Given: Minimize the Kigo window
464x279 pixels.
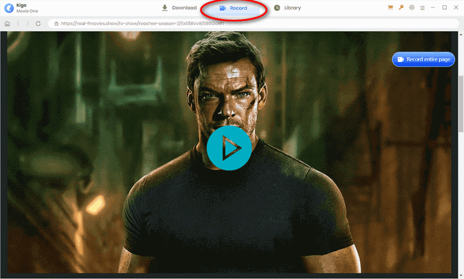Looking at the screenshot, I should (x=433, y=8).
